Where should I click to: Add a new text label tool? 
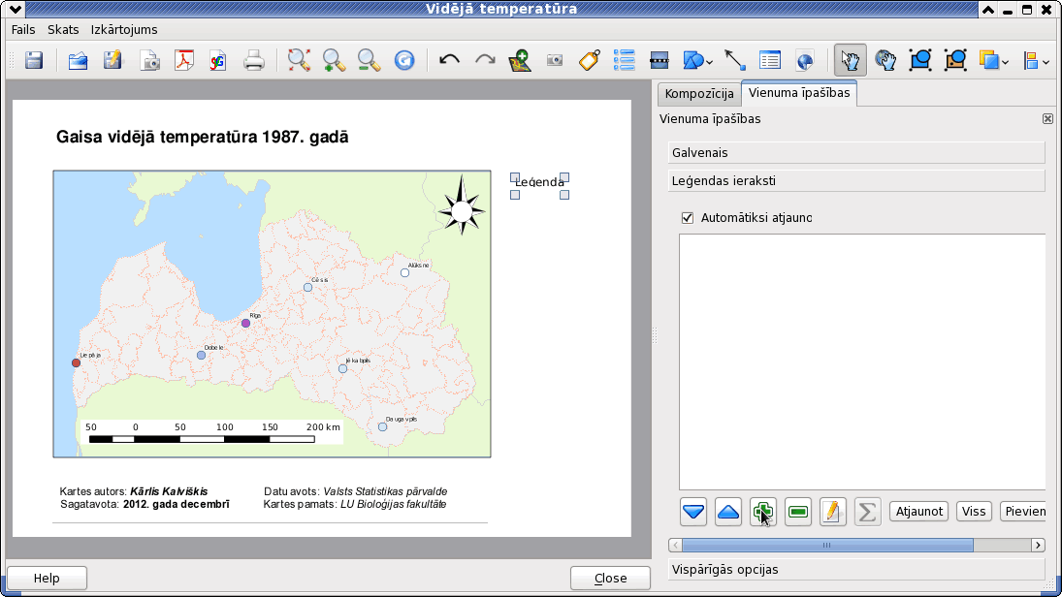[590, 60]
